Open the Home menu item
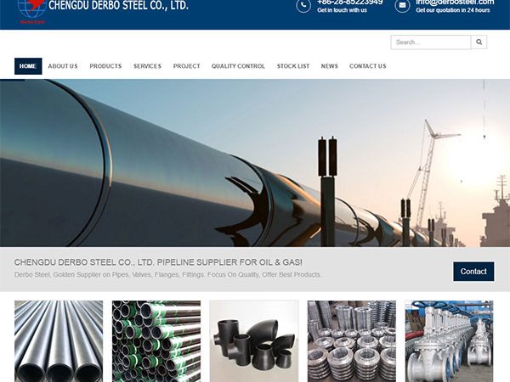510x382 pixels. (28, 66)
